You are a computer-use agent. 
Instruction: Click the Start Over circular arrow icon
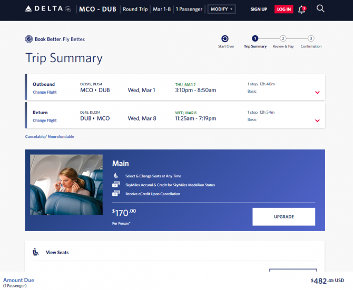tap(224, 38)
